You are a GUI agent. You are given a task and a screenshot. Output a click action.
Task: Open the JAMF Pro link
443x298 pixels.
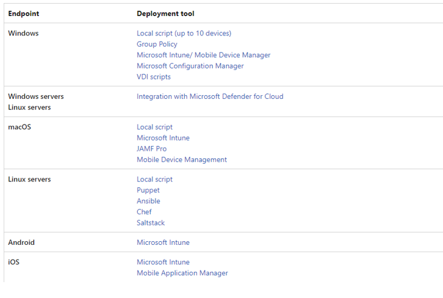152,149
